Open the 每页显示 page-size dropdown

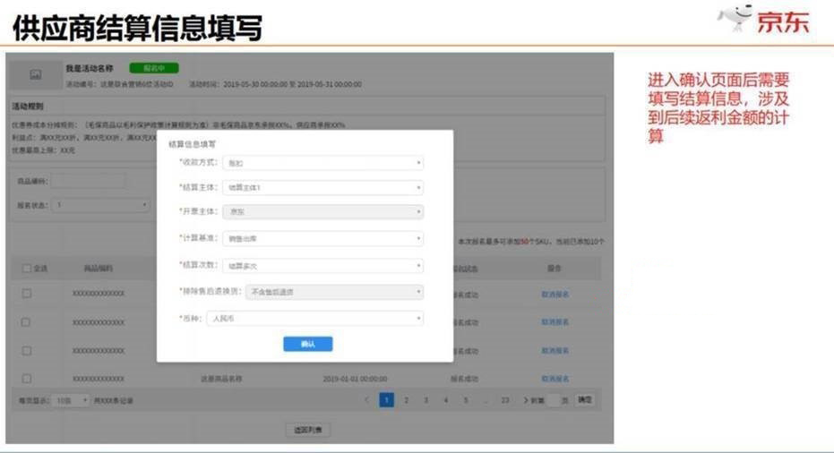72,400
